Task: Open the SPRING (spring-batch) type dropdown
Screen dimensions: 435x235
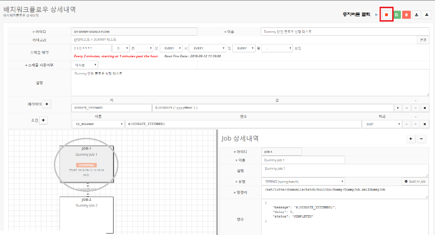Action: [303, 182]
